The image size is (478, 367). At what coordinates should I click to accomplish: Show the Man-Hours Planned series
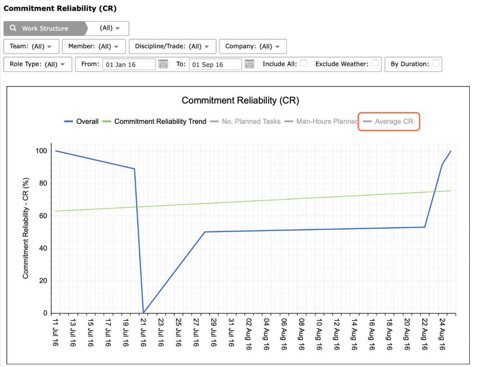point(321,122)
